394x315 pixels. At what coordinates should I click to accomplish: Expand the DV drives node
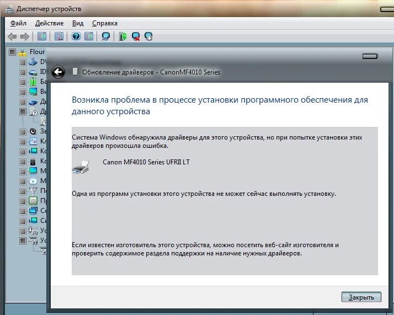tap(23, 62)
